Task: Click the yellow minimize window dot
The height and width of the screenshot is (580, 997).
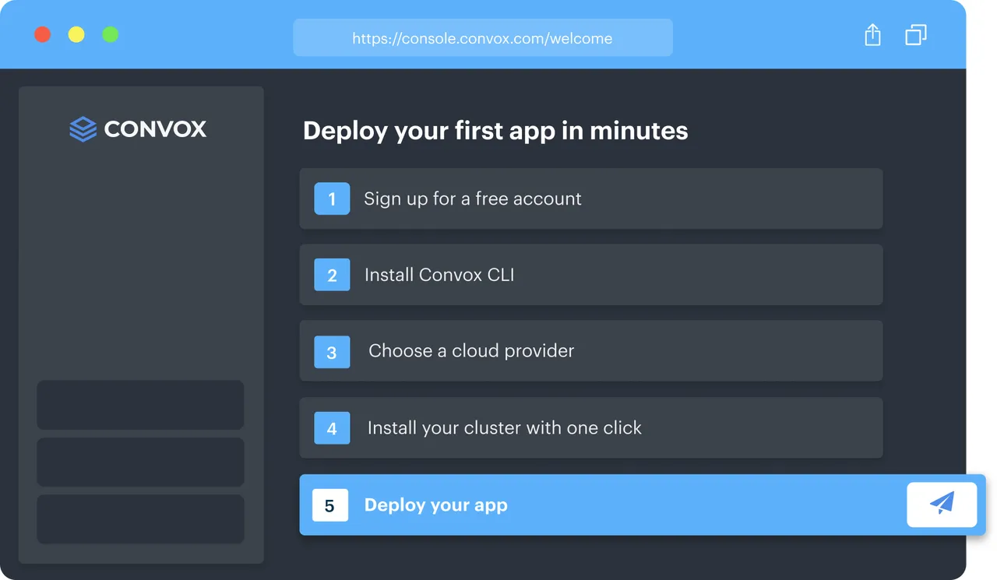Action: pyautogui.click(x=76, y=34)
